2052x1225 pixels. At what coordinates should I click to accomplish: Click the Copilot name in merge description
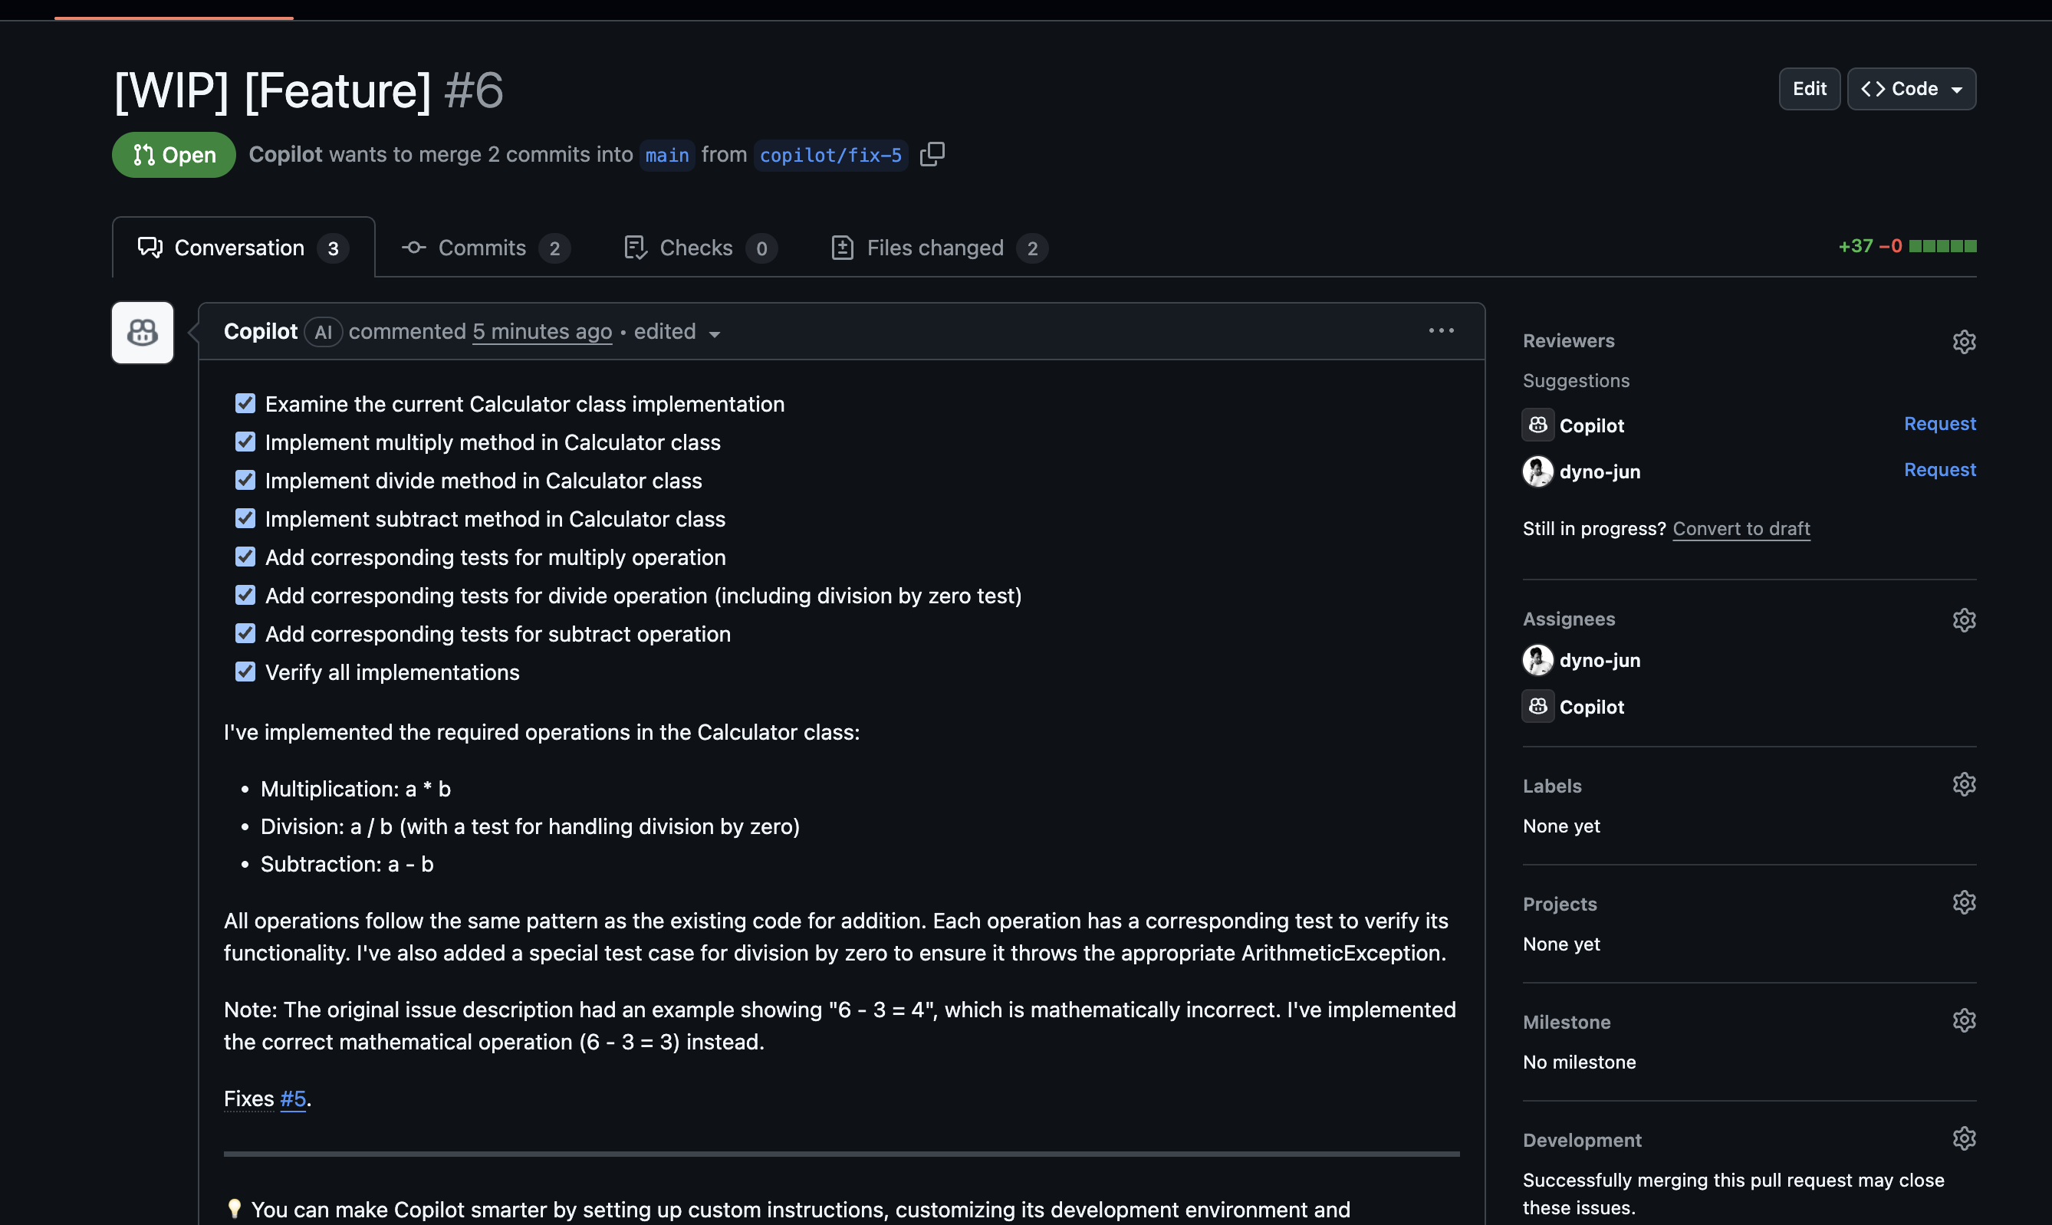pos(286,154)
